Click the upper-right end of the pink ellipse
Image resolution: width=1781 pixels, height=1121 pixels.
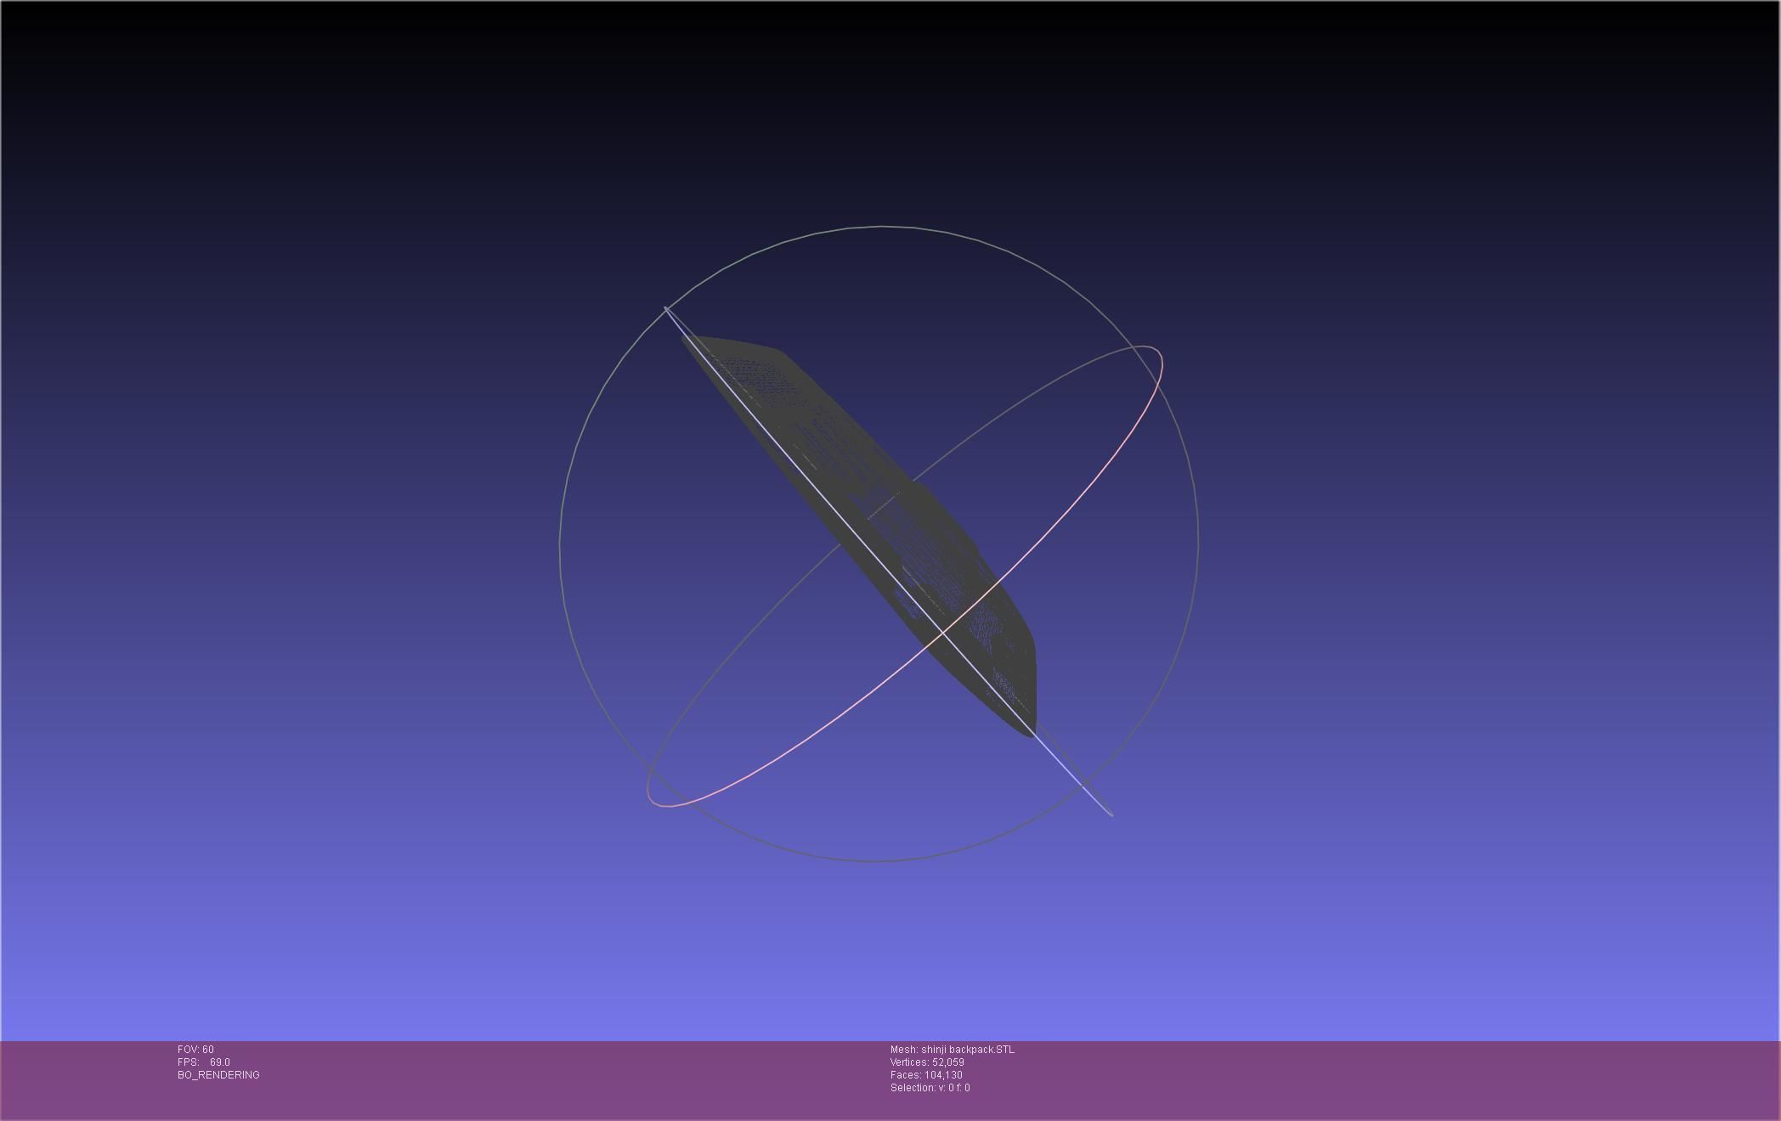[1156, 350]
